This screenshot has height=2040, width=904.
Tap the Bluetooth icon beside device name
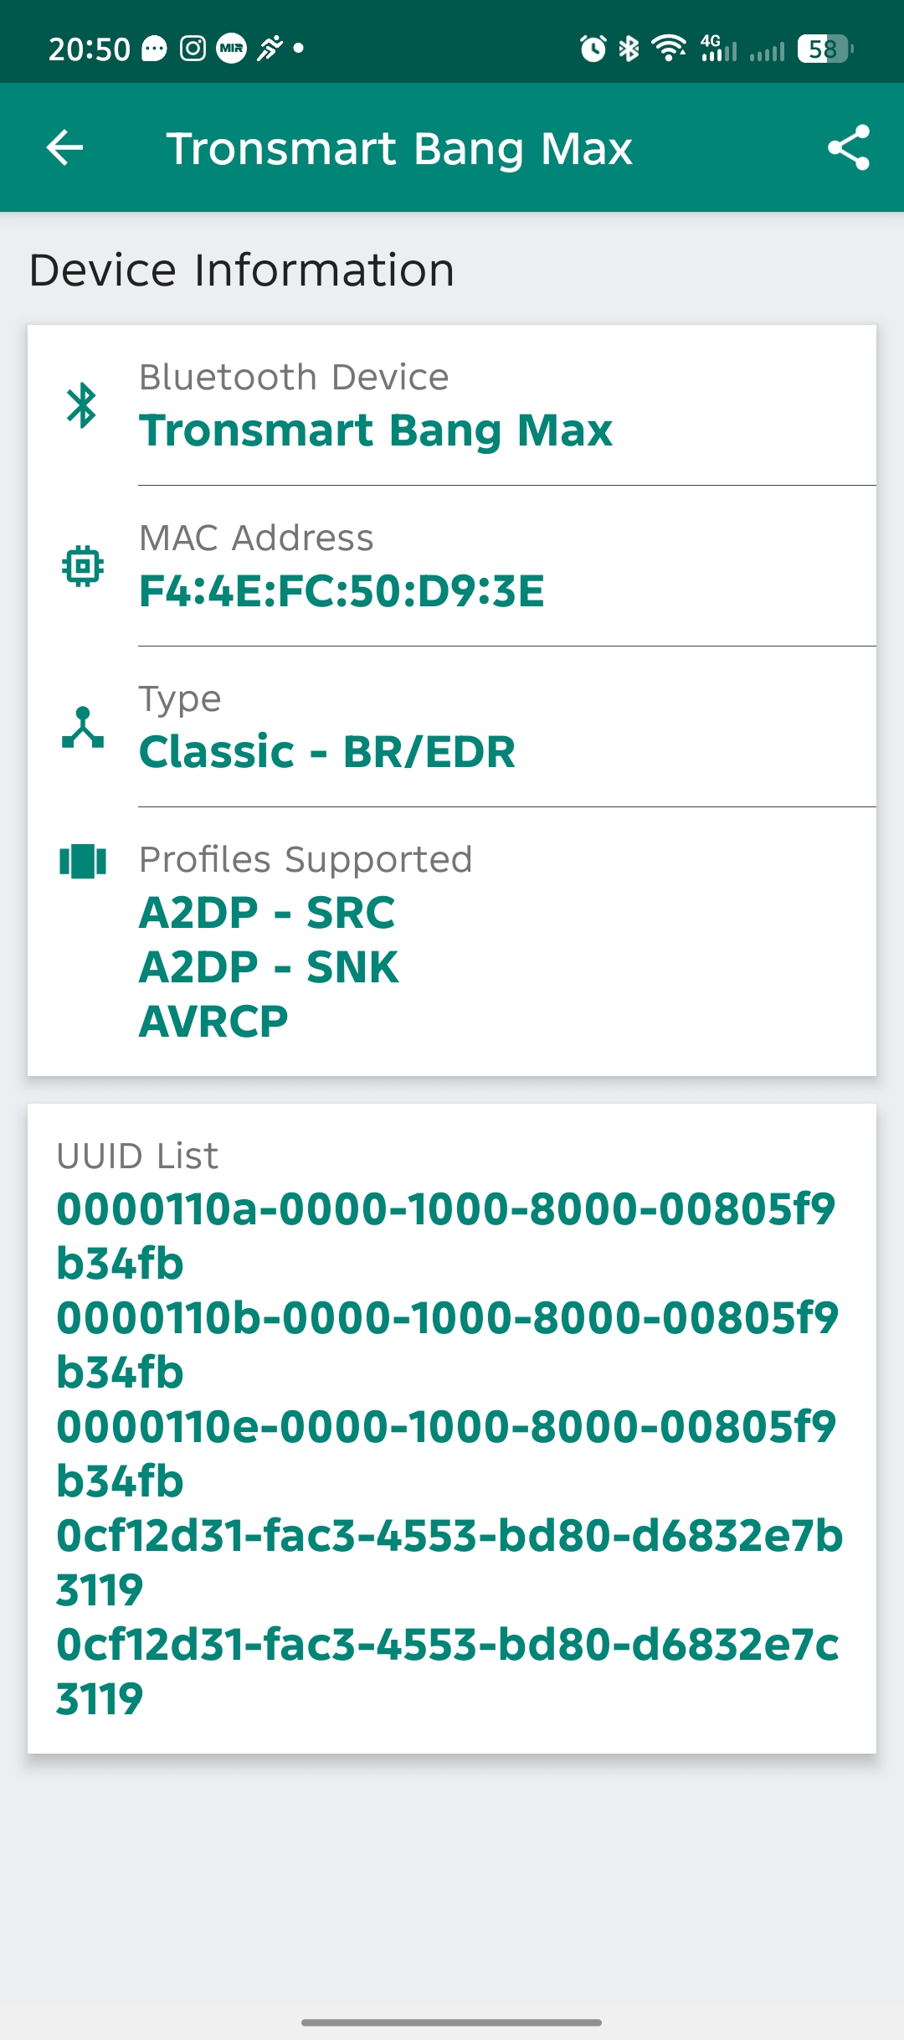(82, 405)
